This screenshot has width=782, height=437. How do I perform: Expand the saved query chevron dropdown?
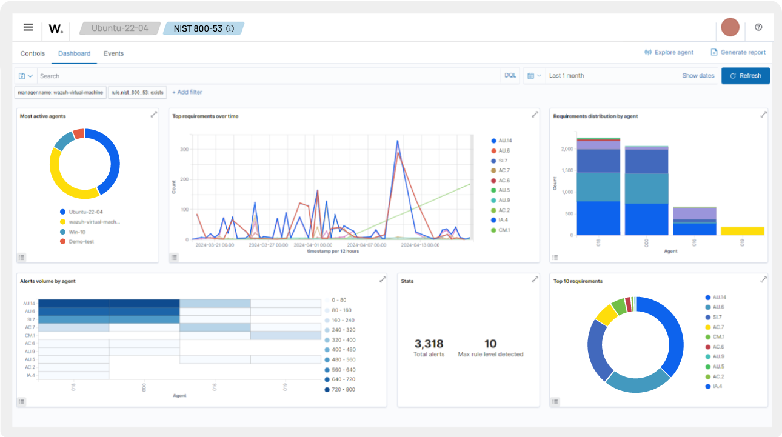point(30,75)
